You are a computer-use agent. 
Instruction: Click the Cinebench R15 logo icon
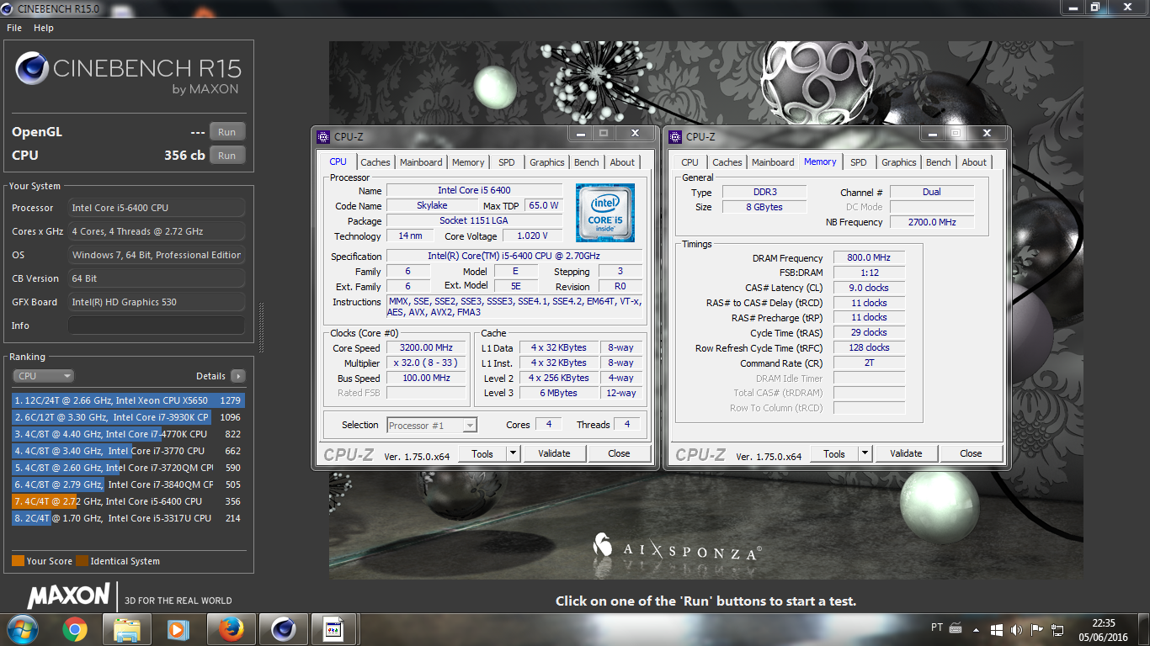32,70
